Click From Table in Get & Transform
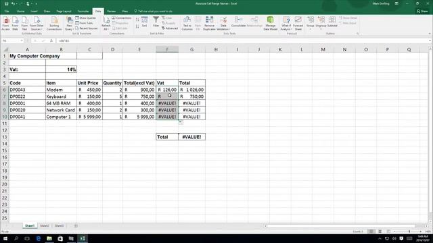 click(x=84, y=23)
